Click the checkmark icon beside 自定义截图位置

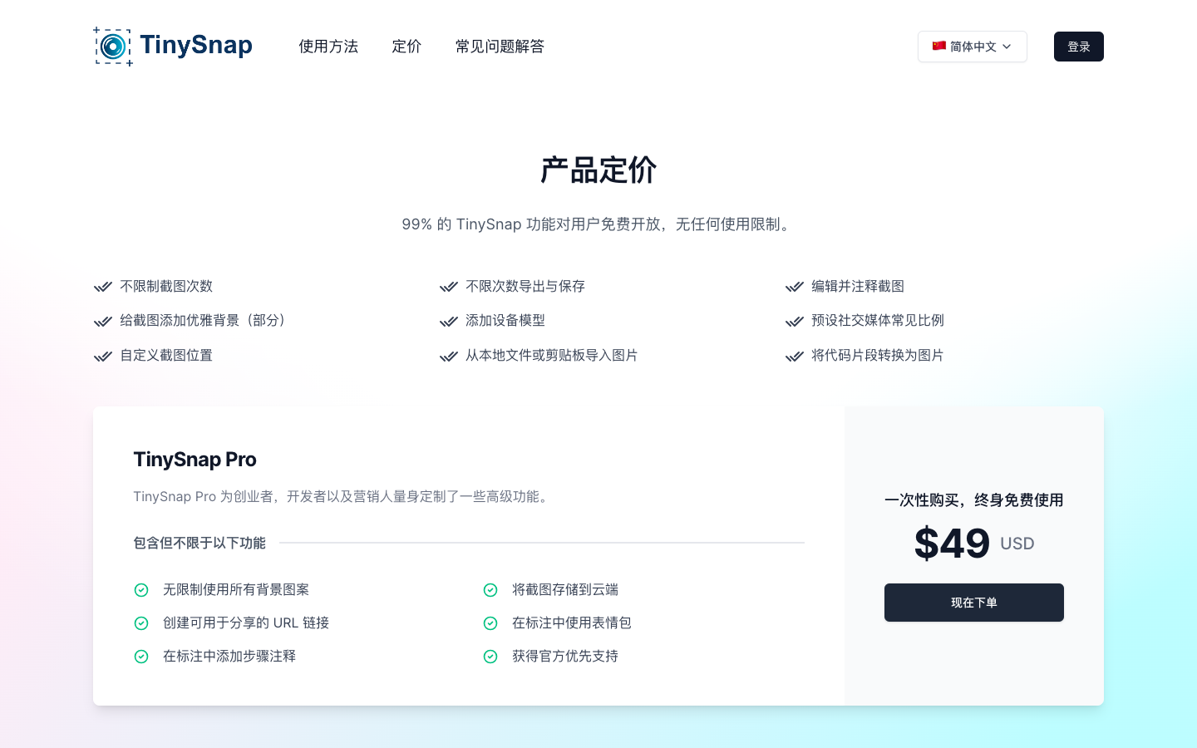click(x=103, y=356)
